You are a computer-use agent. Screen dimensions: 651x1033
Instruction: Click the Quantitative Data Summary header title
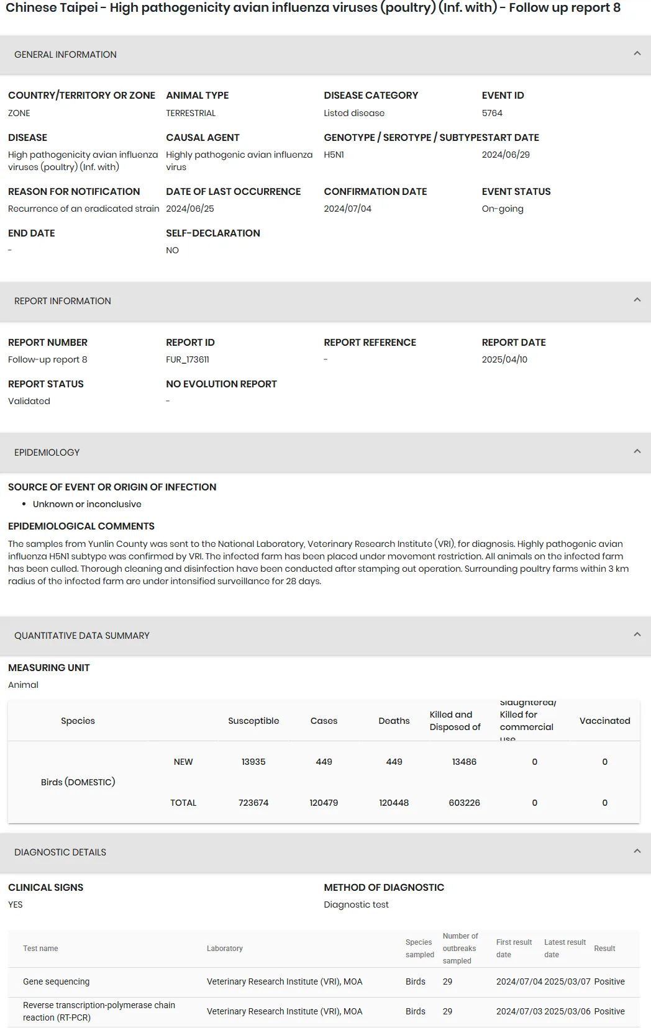[82, 636]
